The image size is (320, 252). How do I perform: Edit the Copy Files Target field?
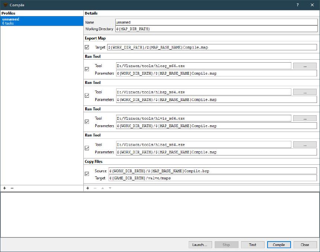[213, 178]
